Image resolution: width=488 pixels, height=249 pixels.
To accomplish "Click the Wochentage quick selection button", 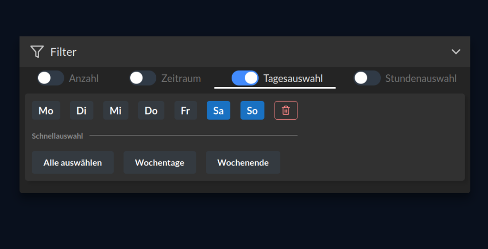I will pos(160,163).
